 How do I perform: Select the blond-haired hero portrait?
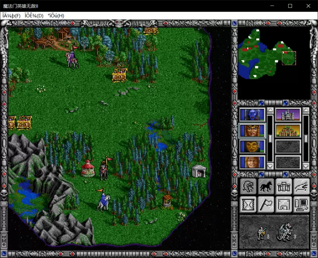[252, 162]
